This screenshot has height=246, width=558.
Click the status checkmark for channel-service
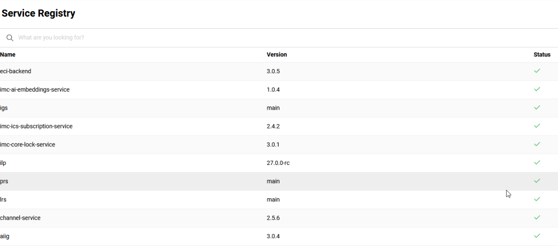point(537,217)
